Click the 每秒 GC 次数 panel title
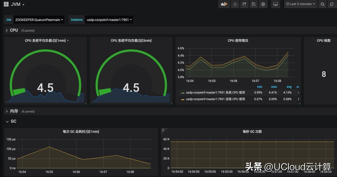The image size is (337, 177). [x=252, y=131]
